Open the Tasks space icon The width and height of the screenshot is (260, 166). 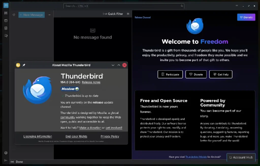[x=6, y=28]
